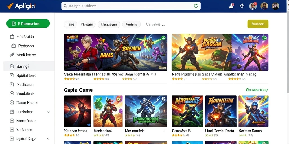
Task: Open the rightmost profile avatar in header
Action: click(275, 6)
